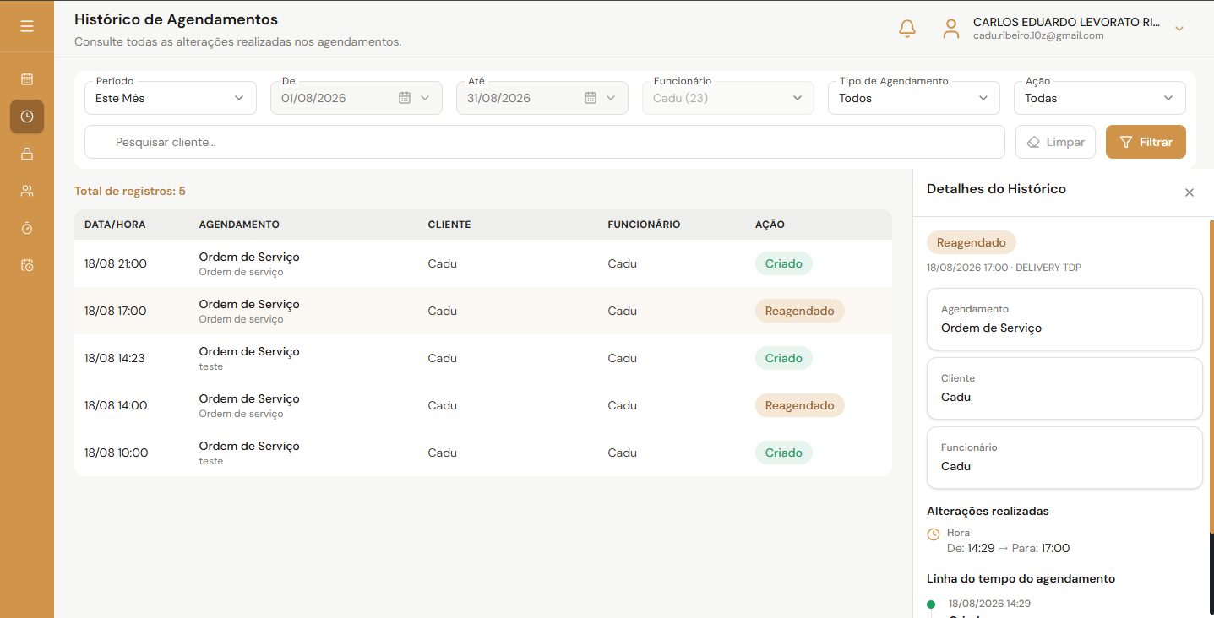
Task: Open the hamburger menu in the sidebar
Action: [27, 27]
